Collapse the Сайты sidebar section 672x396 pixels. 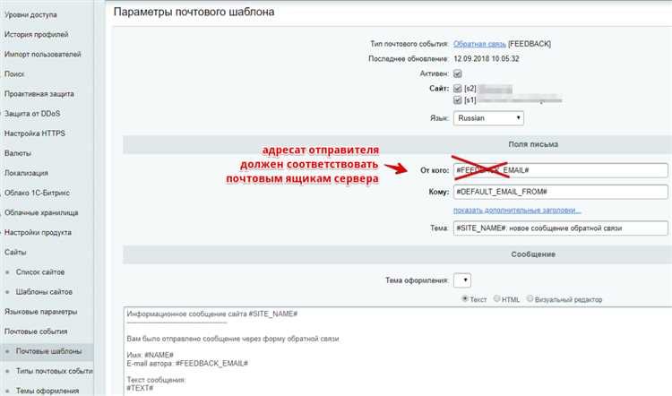coord(15,252)
